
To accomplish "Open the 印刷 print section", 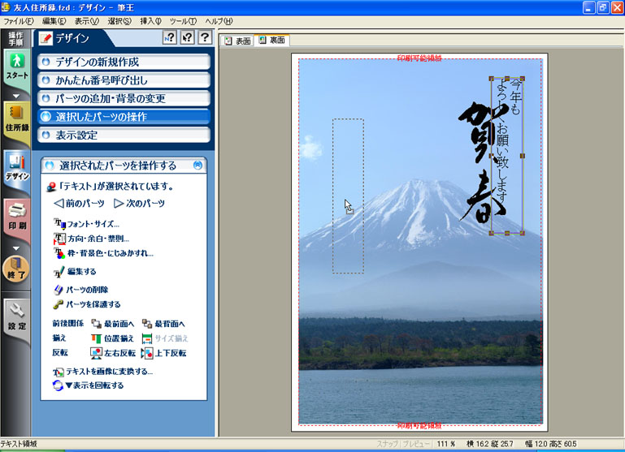I will tap(16, 217).
